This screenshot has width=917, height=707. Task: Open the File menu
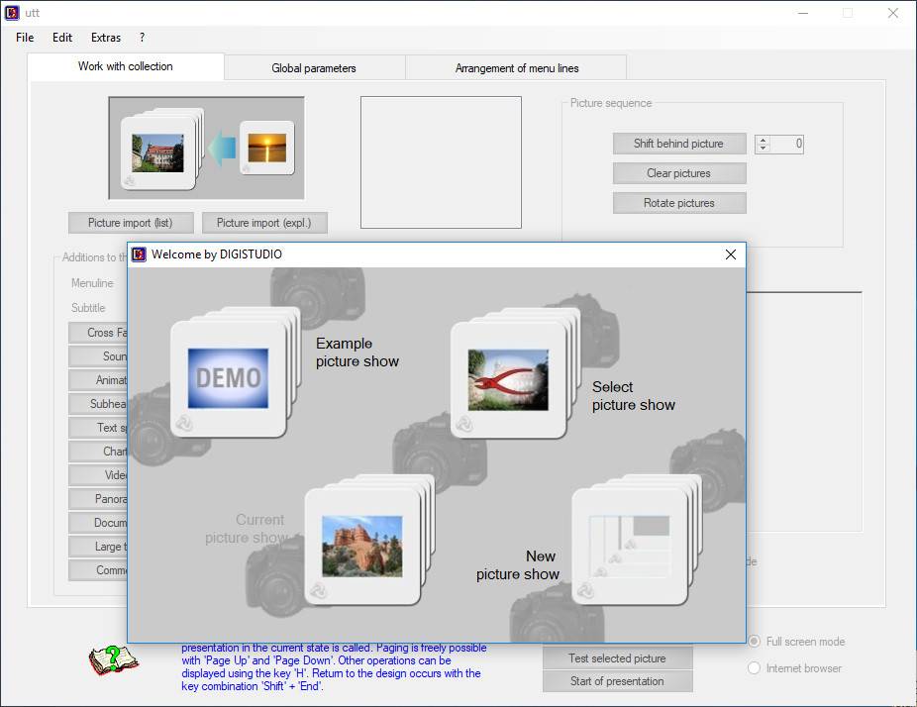25,38
